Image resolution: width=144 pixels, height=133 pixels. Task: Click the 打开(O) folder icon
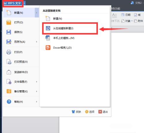[x=9, y=22]
